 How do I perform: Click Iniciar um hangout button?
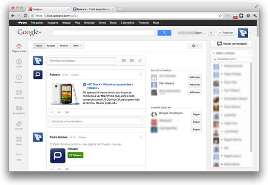click(x=232, y=44)
